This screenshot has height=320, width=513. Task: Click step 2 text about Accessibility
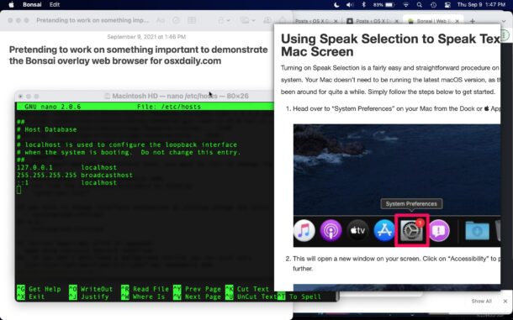click(396, 263)
